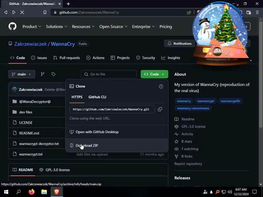Click the wannacry-ransomware topic tag

(x=193, y=109)
